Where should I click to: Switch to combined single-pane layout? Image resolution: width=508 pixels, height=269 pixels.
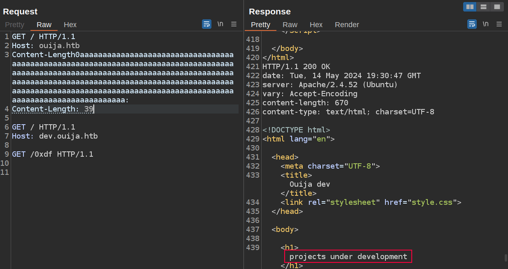pyautogui.click(x=497, y=7)
